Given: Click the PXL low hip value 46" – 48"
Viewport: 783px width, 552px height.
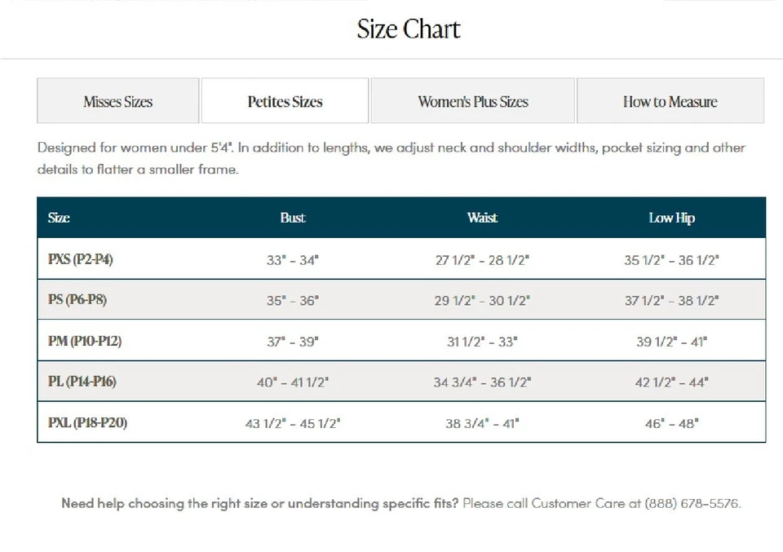Looking at the screenshot, I should pyautogui.click(x=671, y=423).
